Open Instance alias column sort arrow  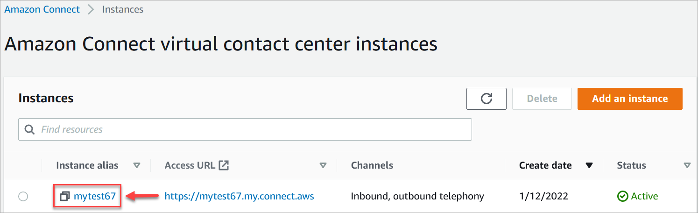coord(137,165)
